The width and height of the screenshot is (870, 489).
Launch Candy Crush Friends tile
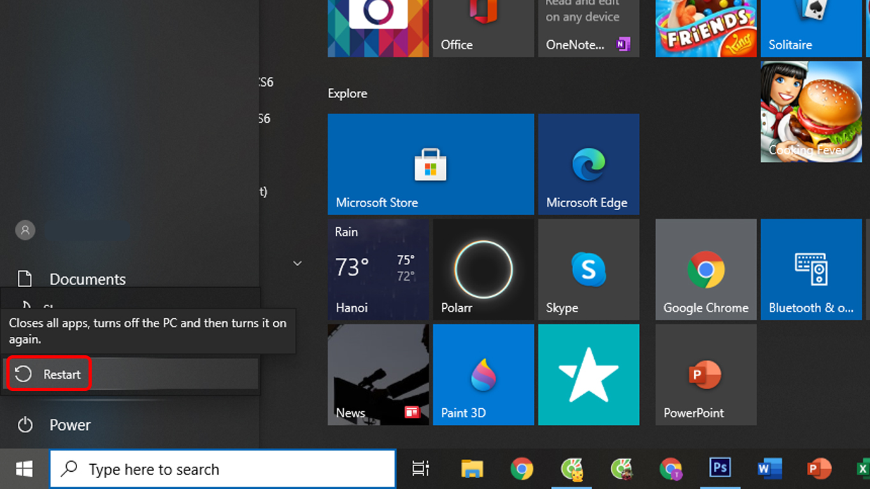click(706, 28)
